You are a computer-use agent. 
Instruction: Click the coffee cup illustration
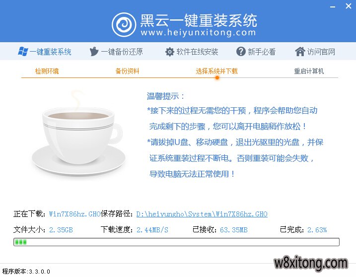click(x=78, y=133)
